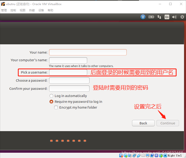Open the 设备 menu
This screenshot has width=186, height=158.
point(41,10)
